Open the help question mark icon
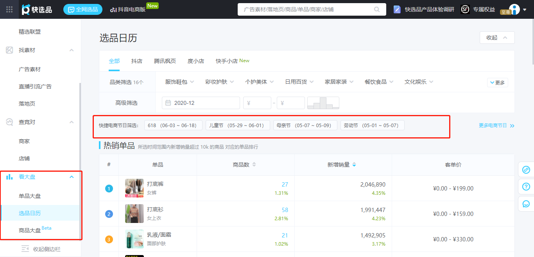 pyautogui.click(x=526, y=187)
